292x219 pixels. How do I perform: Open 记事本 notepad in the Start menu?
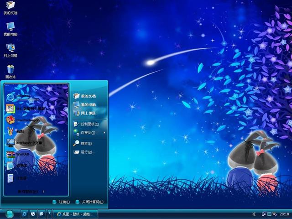click(x=17, y=166)
